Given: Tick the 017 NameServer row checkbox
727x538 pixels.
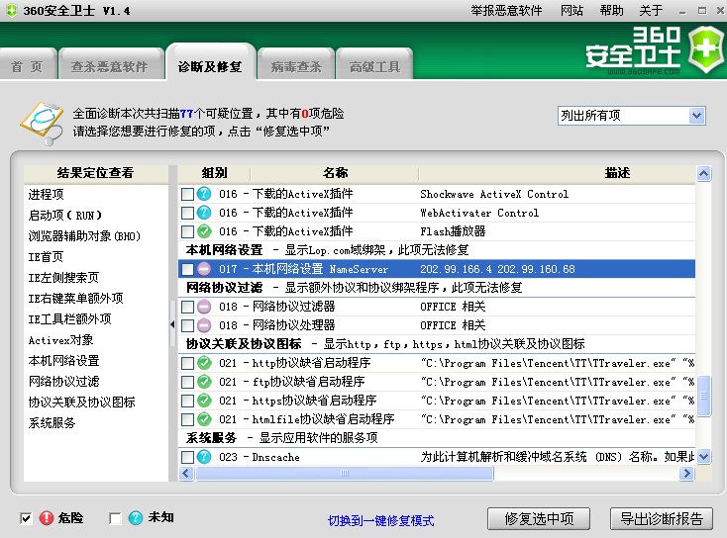Looking at the screenshot, I should pos(187,269).
